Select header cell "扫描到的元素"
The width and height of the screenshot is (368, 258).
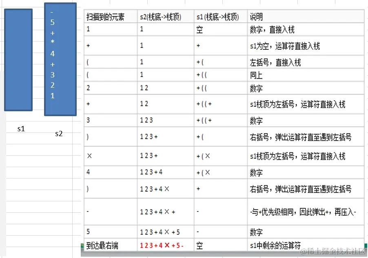coord(111,16)
